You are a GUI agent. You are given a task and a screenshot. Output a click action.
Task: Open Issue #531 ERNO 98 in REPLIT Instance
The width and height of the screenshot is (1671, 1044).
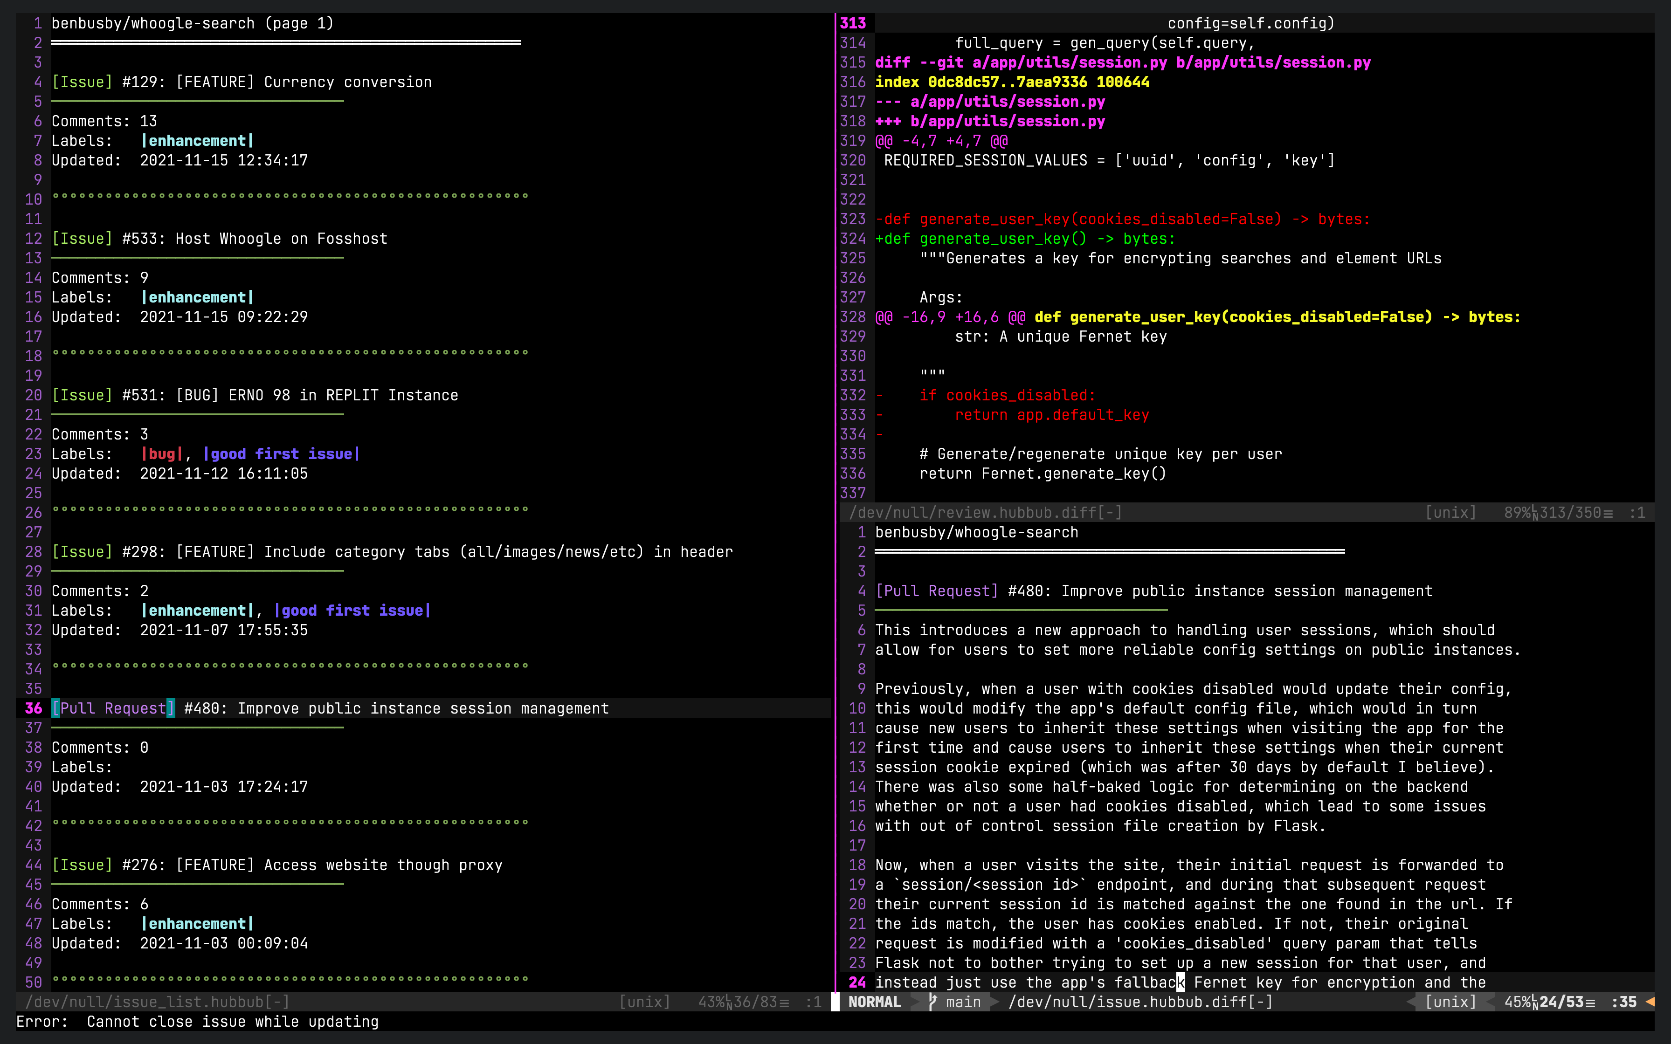click(x=255, y=396)
